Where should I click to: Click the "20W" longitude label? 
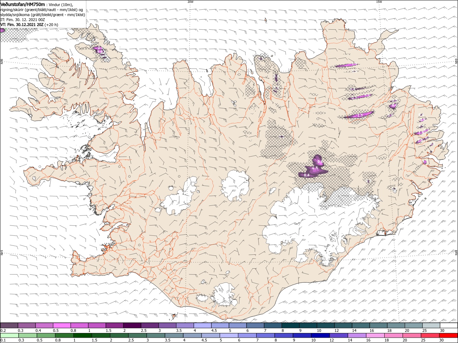point(190,1)
